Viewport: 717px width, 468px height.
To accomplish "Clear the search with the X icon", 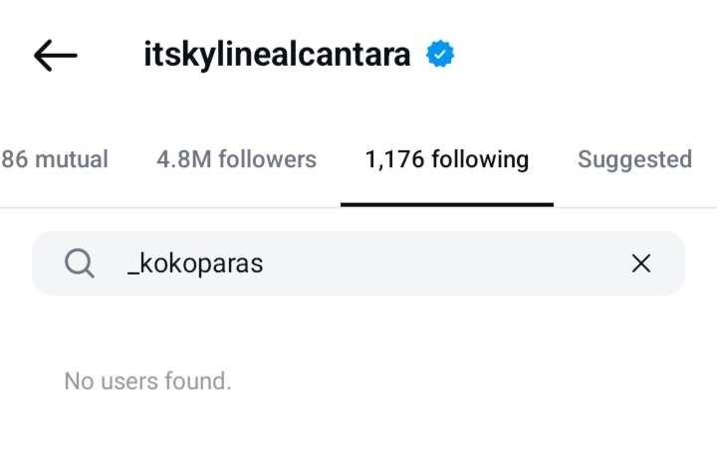I will click(x=641, y=263).
